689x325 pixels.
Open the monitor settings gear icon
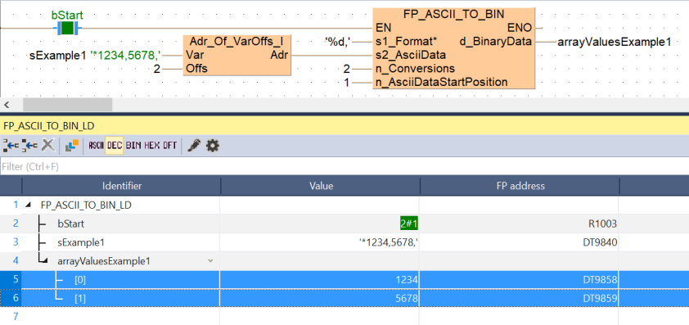point(213,146)
